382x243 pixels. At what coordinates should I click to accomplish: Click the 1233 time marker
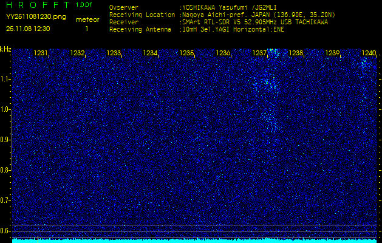[114, 53]
